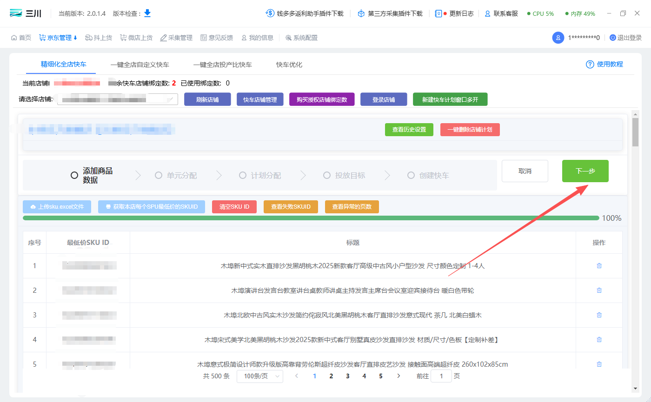Click 查看异常的页数 button
This screenshot has width=651, height=402.
coord(352,207)
